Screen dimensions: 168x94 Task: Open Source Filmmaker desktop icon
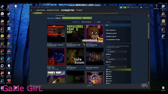tap(9, 22)
